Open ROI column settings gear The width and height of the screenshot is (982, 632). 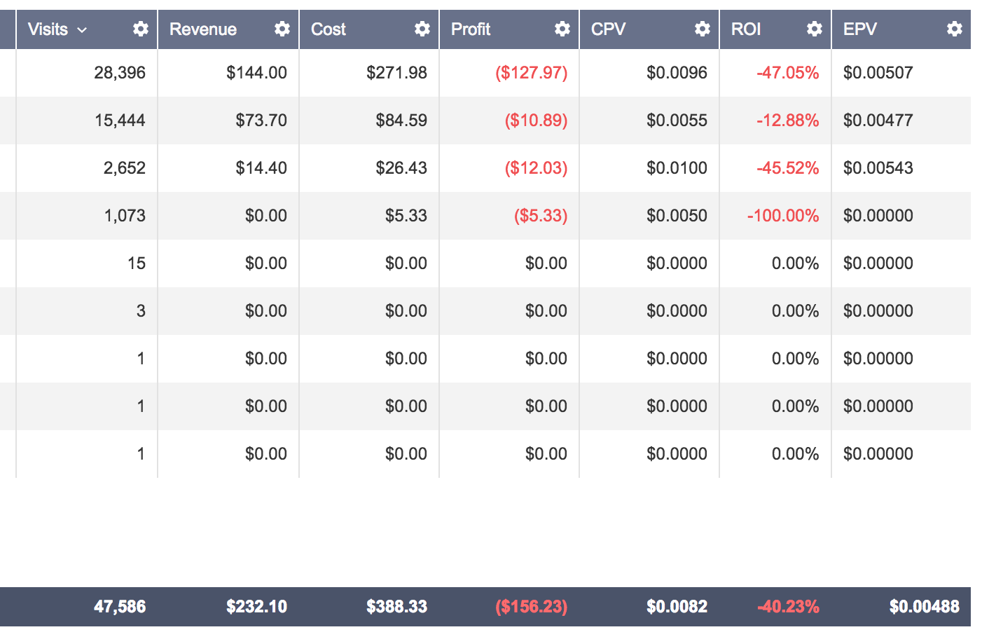click(x=815, y=29)
